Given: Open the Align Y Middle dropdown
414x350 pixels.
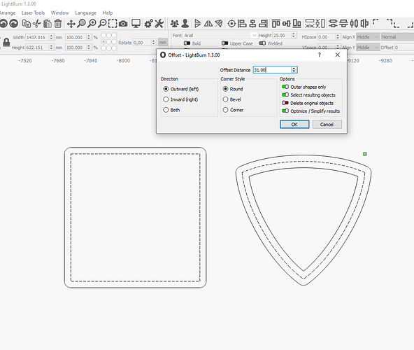Looking at the screenshot, I should tap(368, 48).
